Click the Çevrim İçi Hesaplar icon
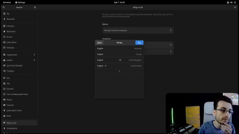This screenshot has width=239, height=134. coord(4,66)
